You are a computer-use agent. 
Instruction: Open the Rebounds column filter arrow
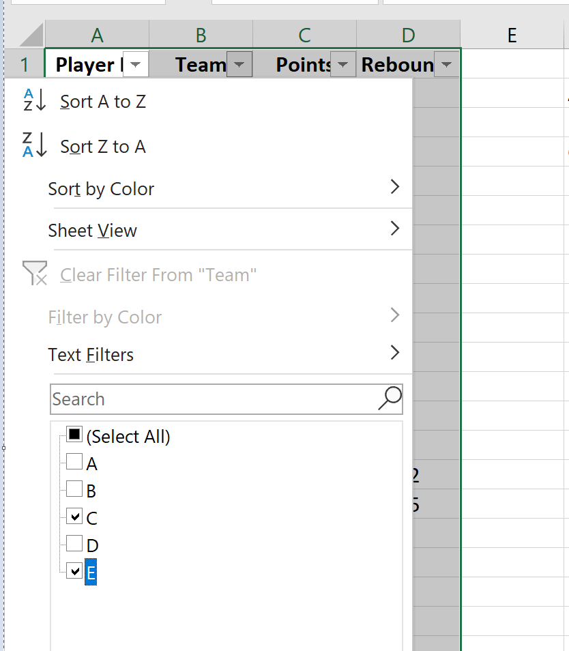pyautogui.click(x=447, y=63)
